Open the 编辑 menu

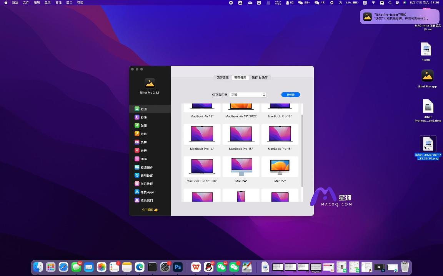point(37,3)
